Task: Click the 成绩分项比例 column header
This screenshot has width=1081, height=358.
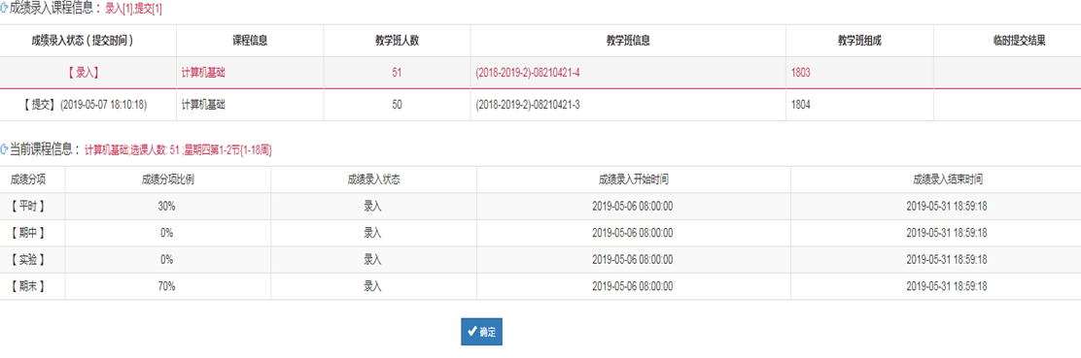Action: pos(167,180)
